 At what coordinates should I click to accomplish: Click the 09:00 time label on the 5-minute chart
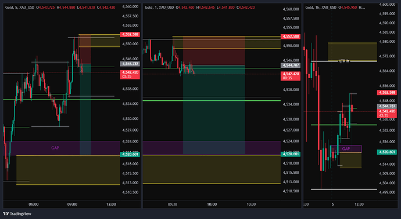pos(73,204)
